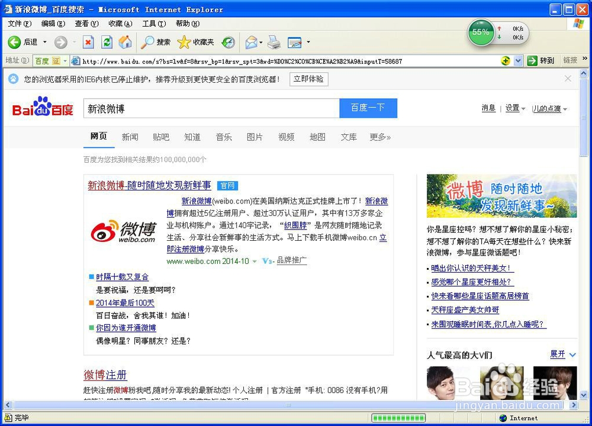Expand the toolbar links chevron (»)
The image size is (592, 426).
coord(585,59)
